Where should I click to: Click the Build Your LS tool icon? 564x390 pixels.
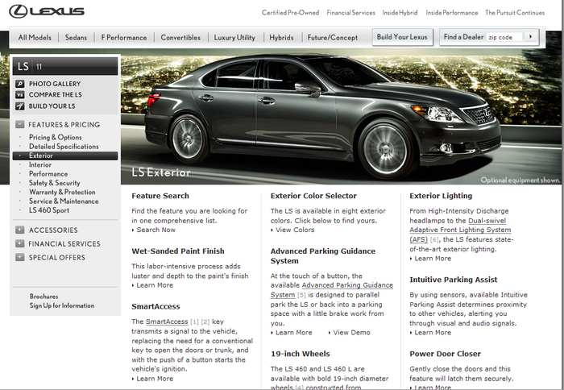(20, 106)
